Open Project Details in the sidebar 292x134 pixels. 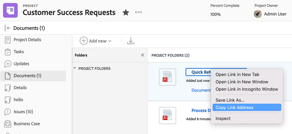coord(27,40)
